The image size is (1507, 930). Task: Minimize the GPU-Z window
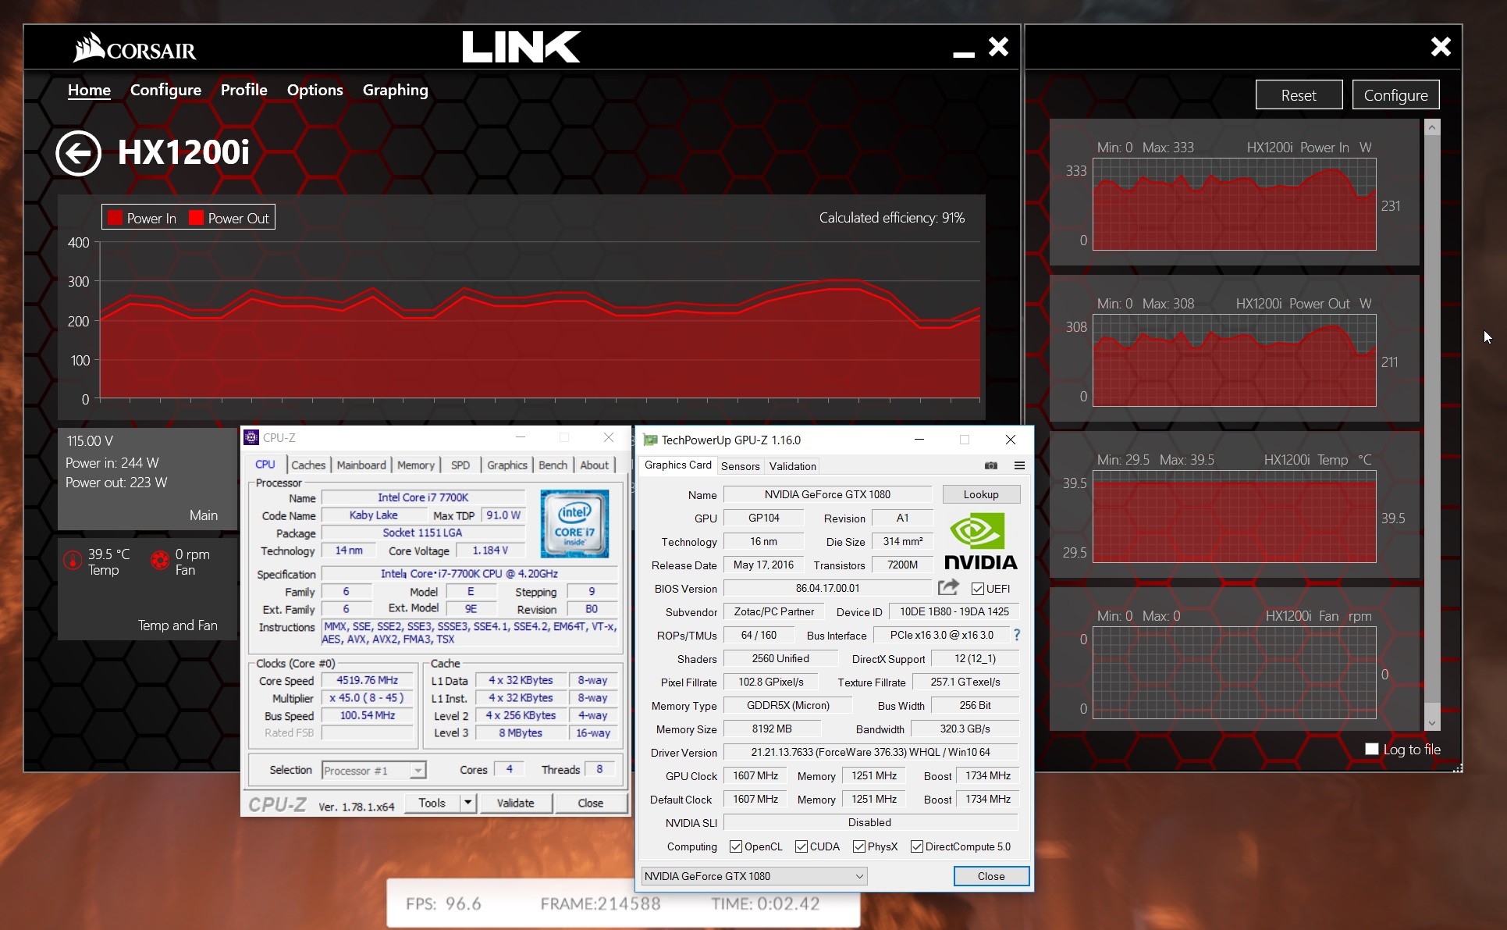coord(919,440)
